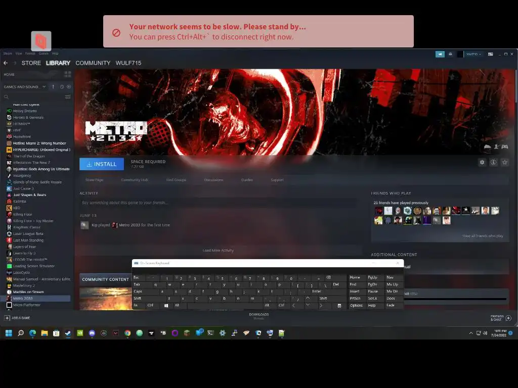Image resolution: width=518 pixels, height=388 pixels.
Task: Open Downloads manager
Action: 258,316
